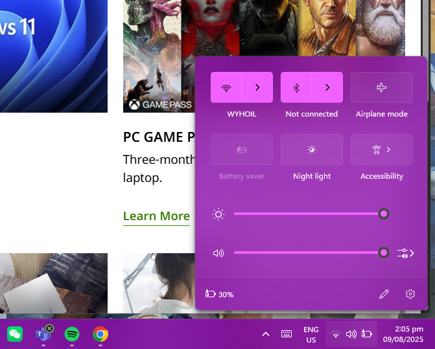
Task: Click the tray Wi-Fi icon
Action: (x=336, y=334)
